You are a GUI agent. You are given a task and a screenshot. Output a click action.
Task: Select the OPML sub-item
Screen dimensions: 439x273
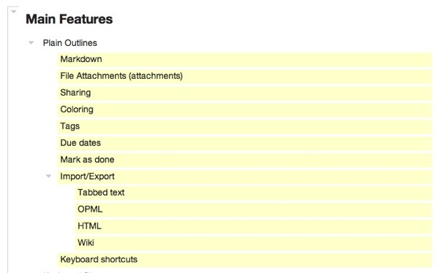90,209
